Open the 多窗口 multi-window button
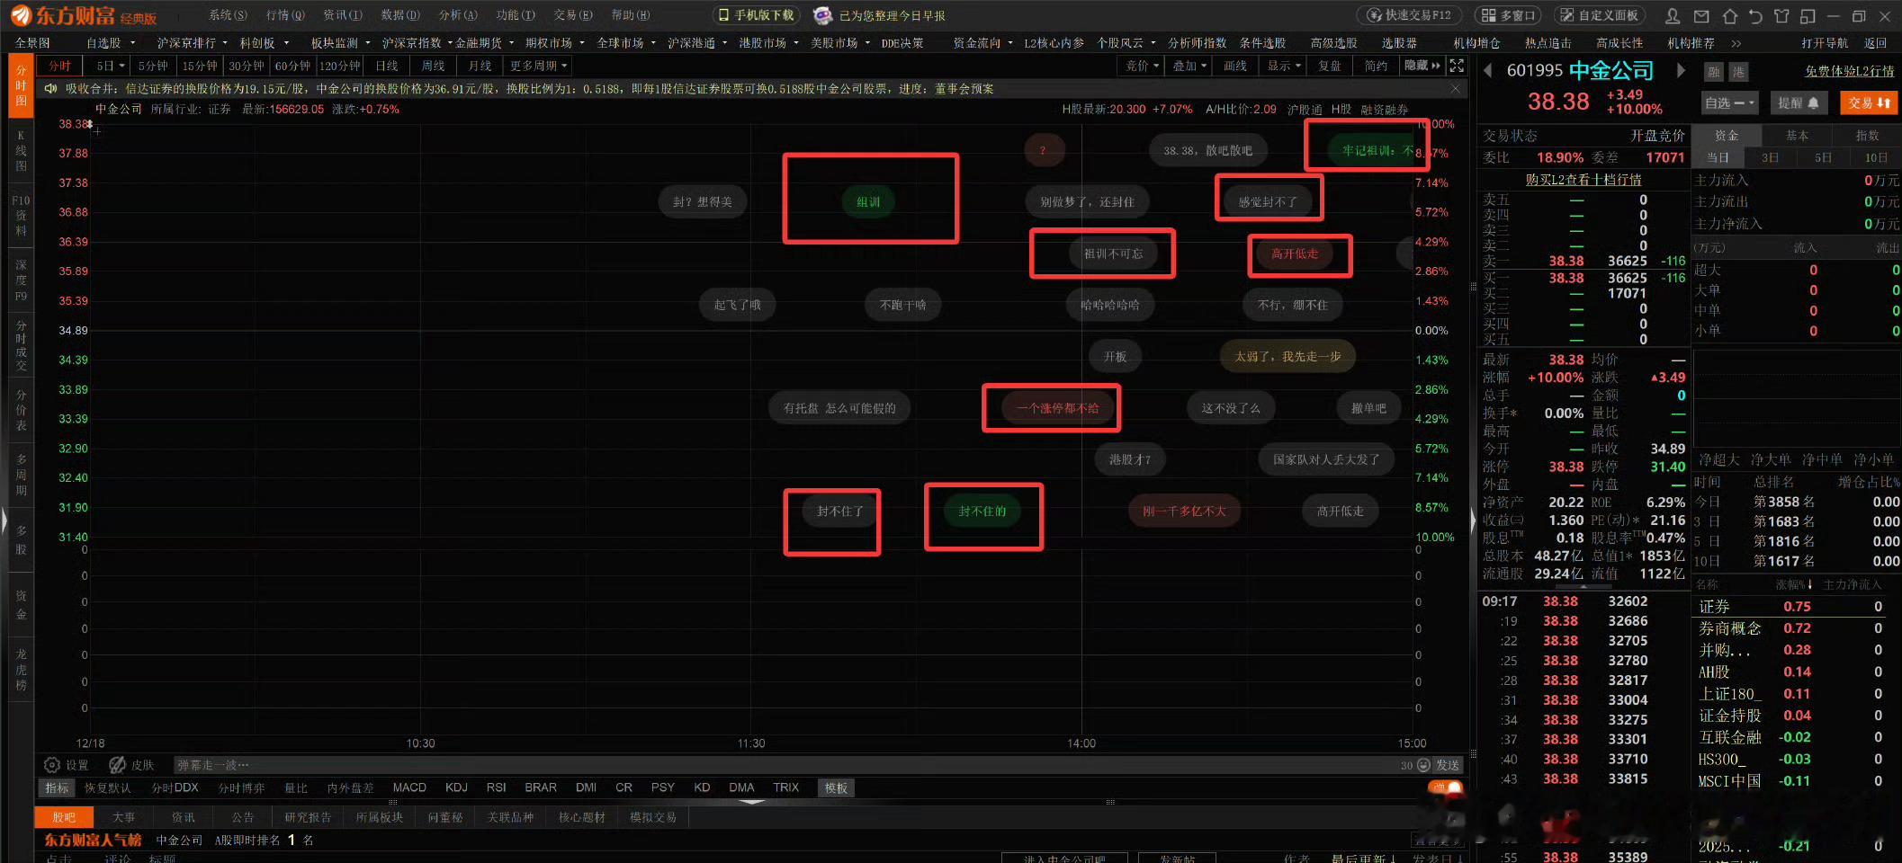This screenshot has height=863, width=1902. click(1507, 15)
